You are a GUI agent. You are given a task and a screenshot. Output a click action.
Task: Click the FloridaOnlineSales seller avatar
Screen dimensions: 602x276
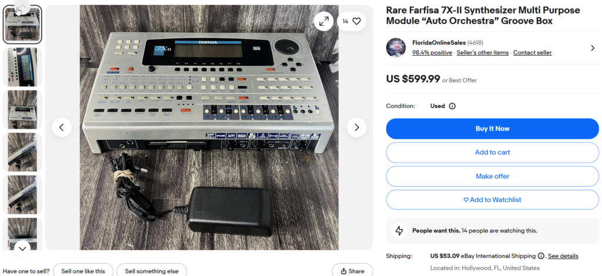coord(396,48)
